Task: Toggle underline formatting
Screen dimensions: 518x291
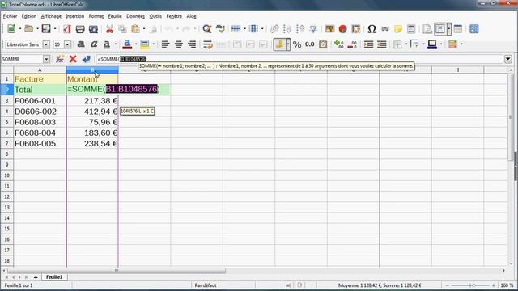Action: tap(107, 44)
